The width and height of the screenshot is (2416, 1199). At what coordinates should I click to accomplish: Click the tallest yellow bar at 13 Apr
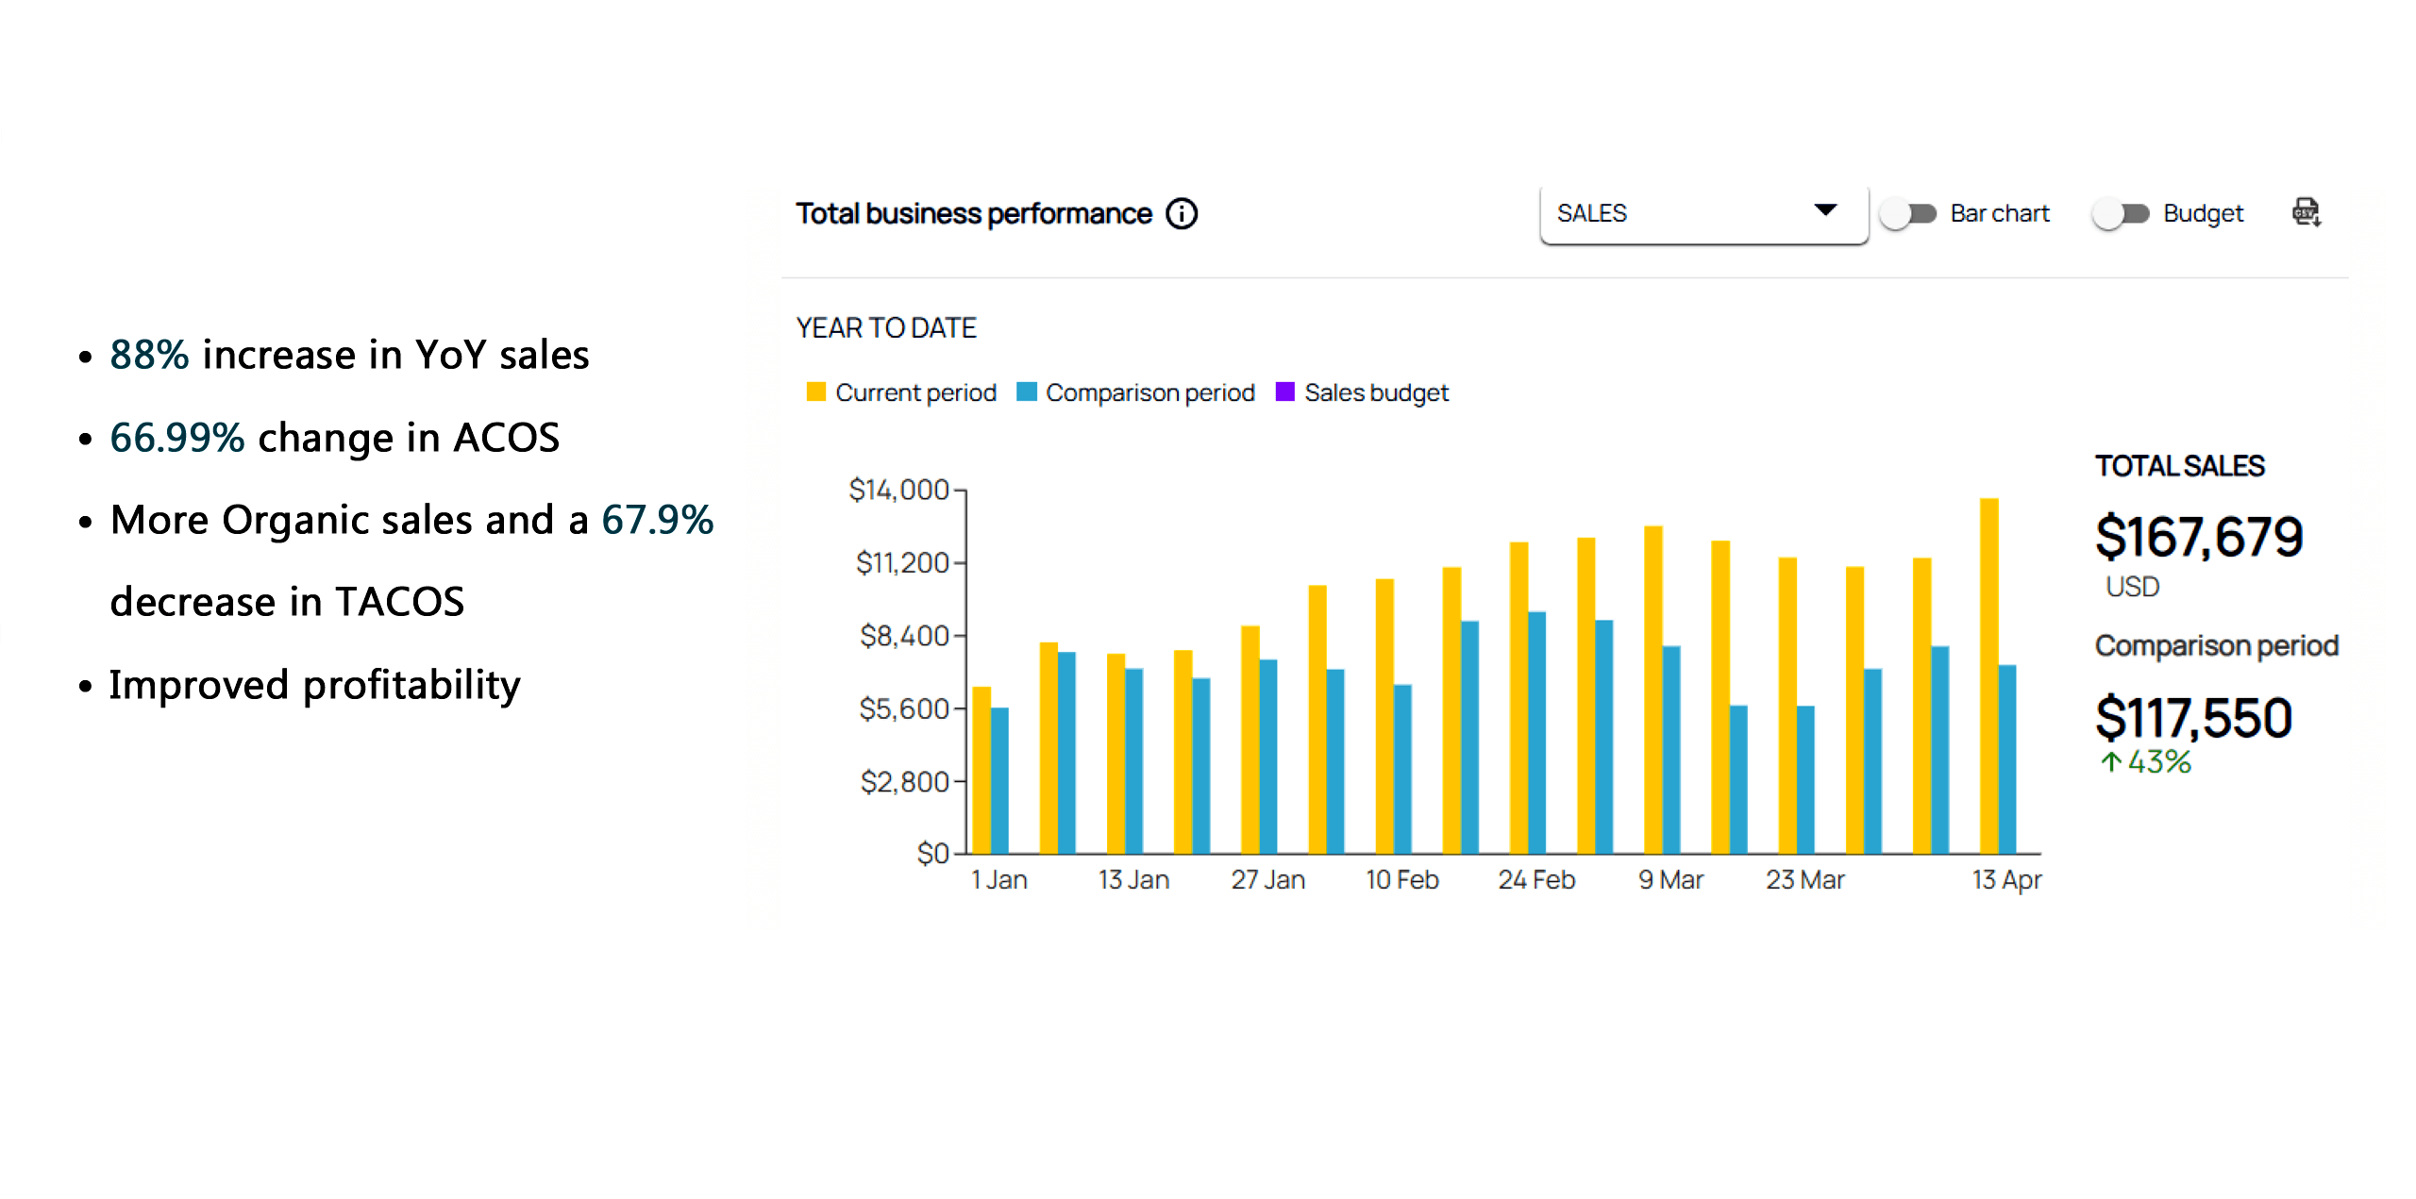1988,674
